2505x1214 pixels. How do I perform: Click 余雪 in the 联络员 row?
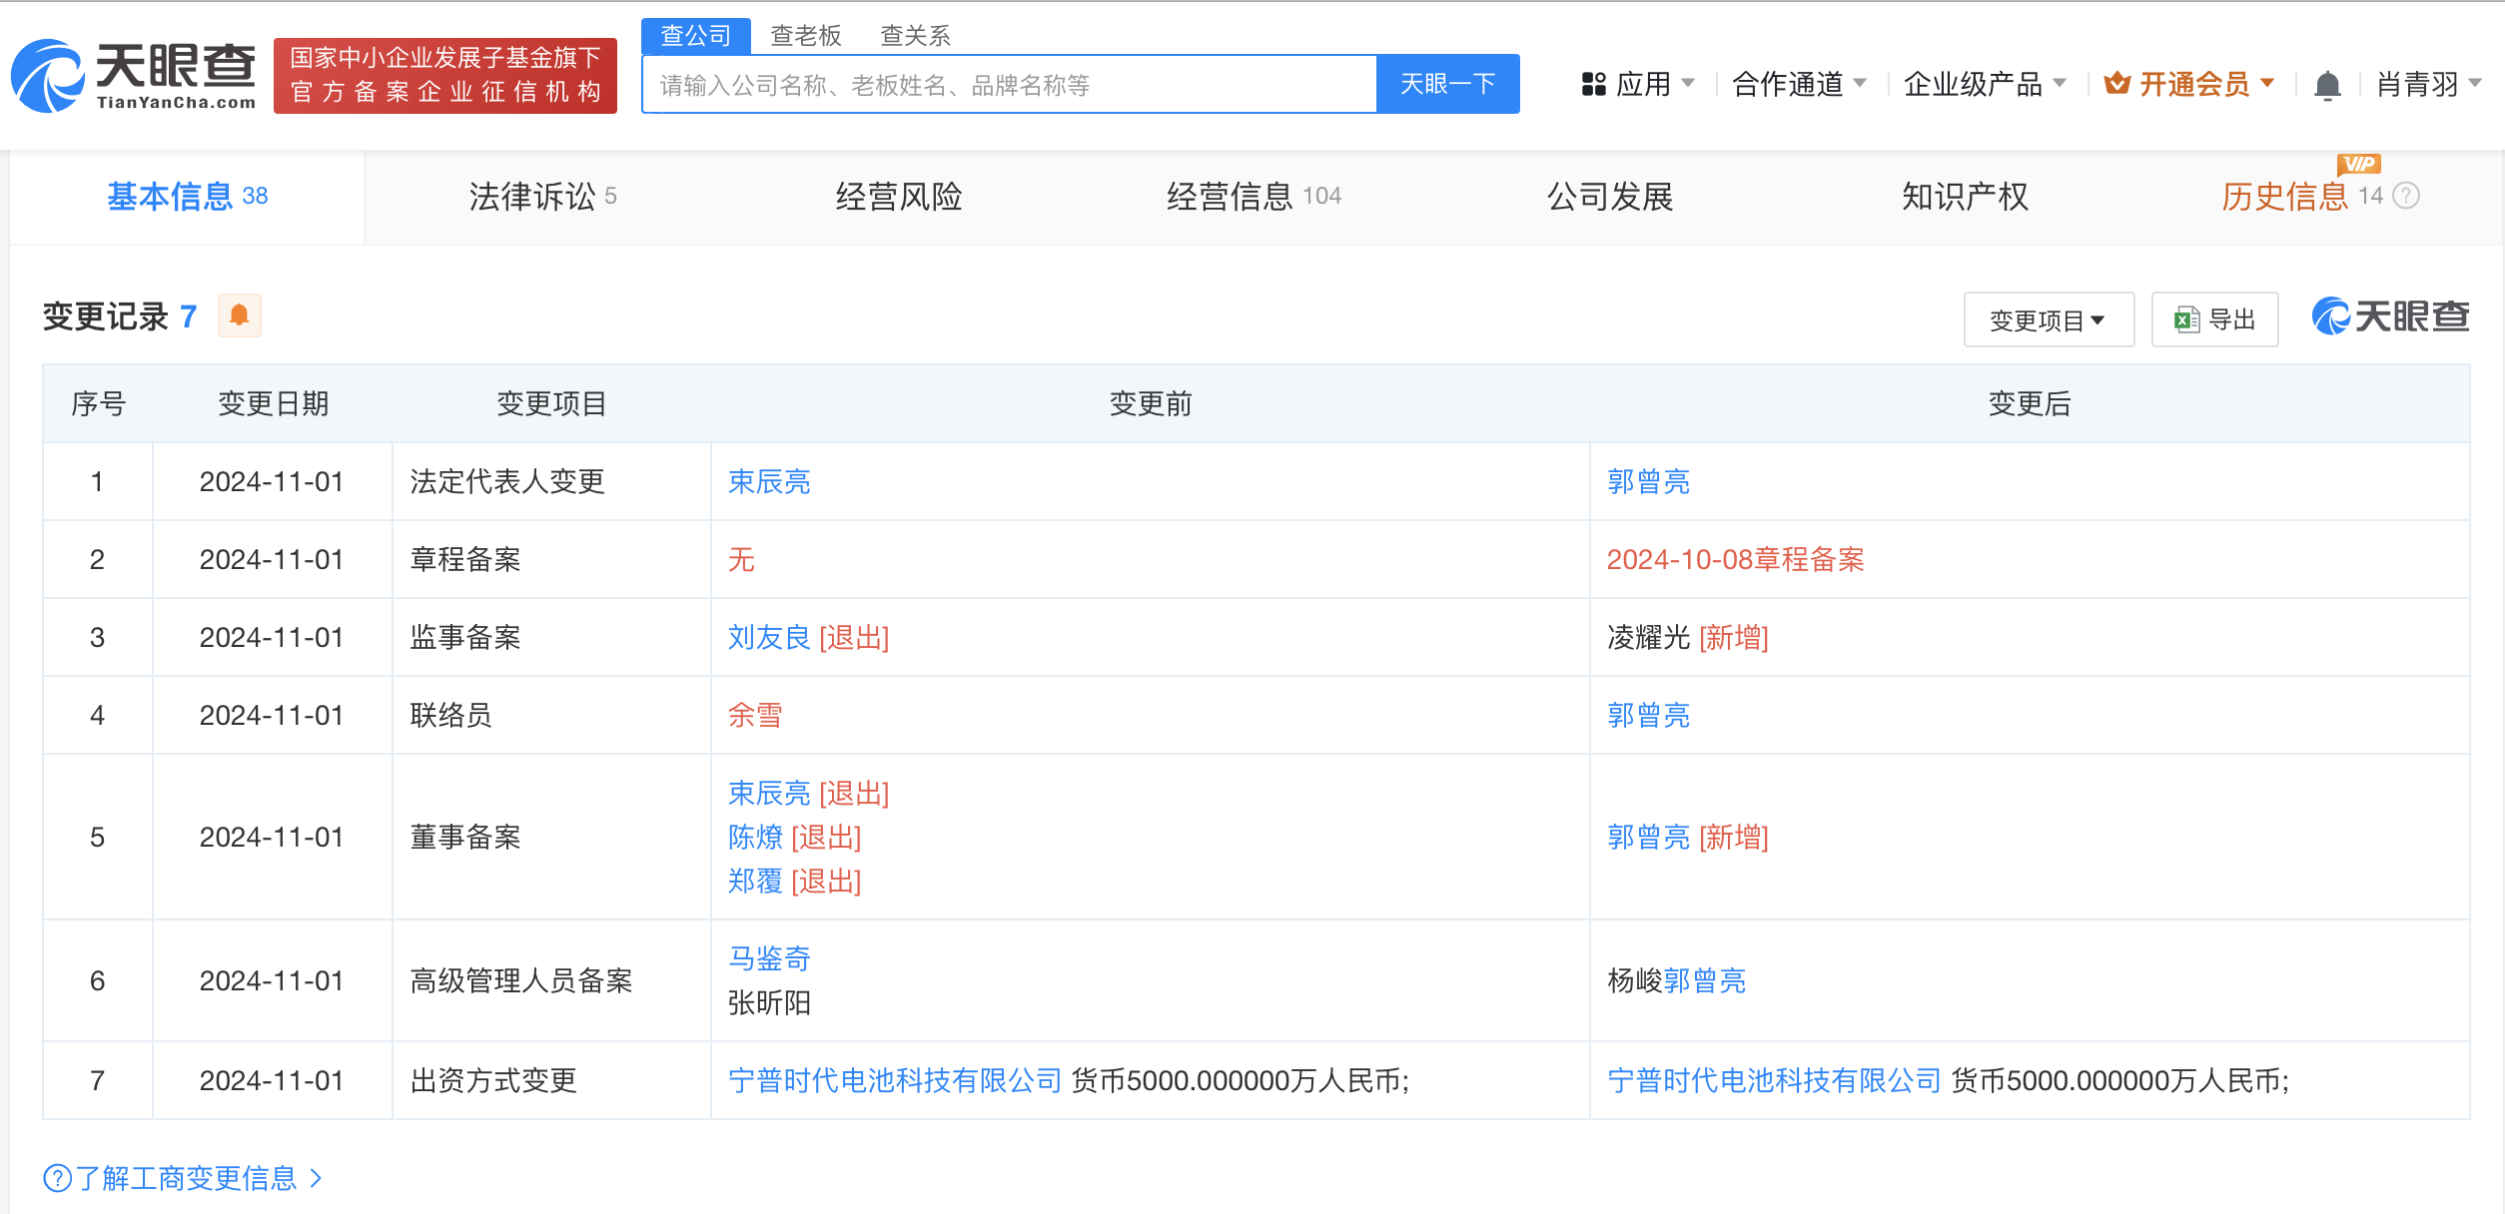tap(755, 715)
